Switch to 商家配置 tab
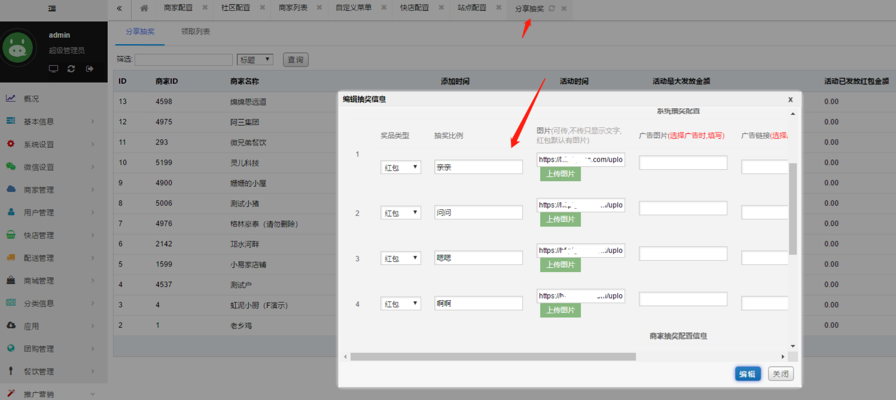Screen dimensions: 896x400 (178, 8)
